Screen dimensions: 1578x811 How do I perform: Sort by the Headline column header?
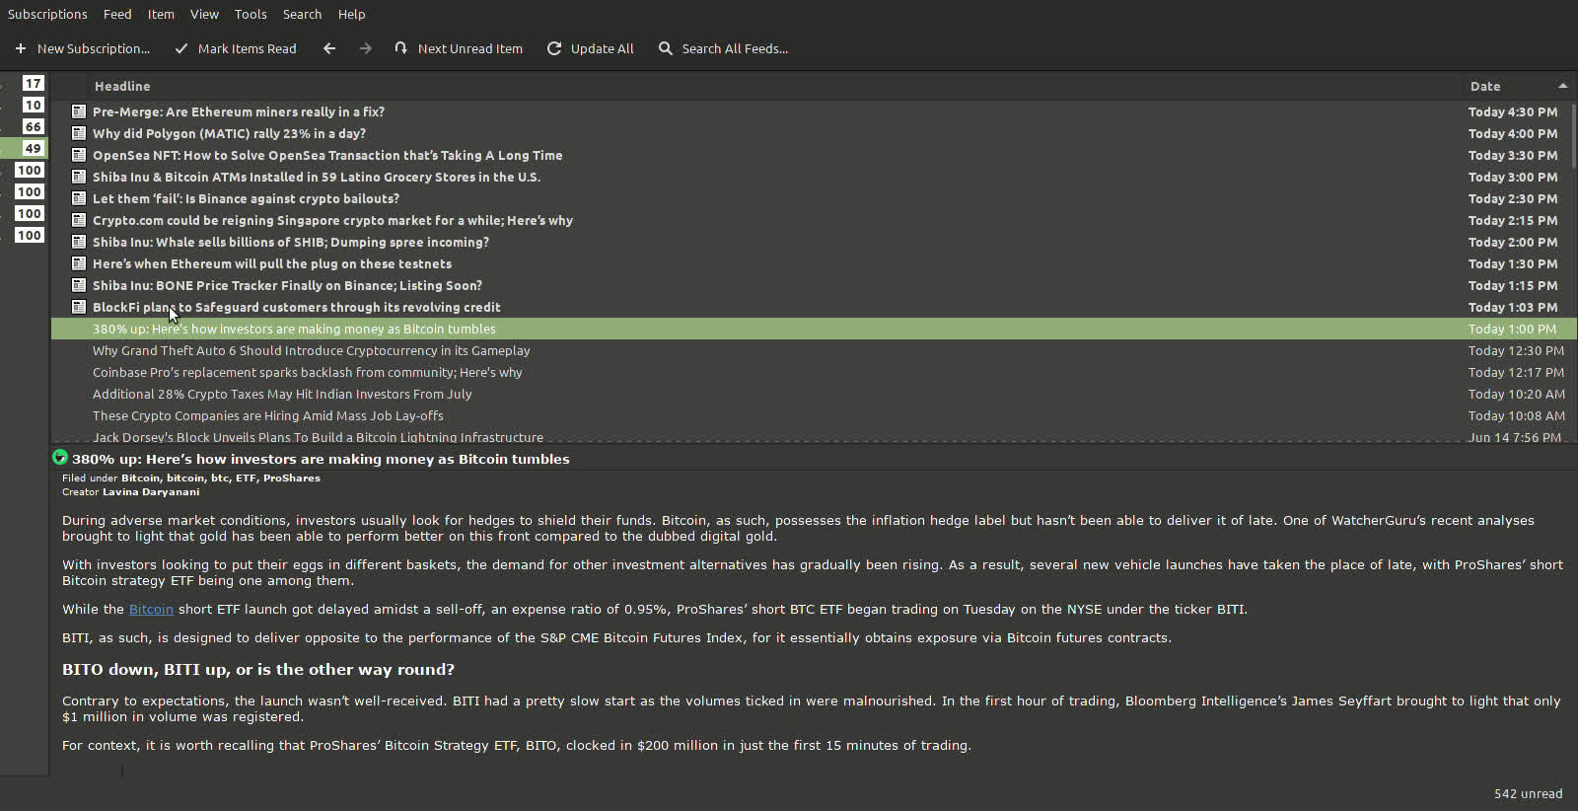click(122, 86)
